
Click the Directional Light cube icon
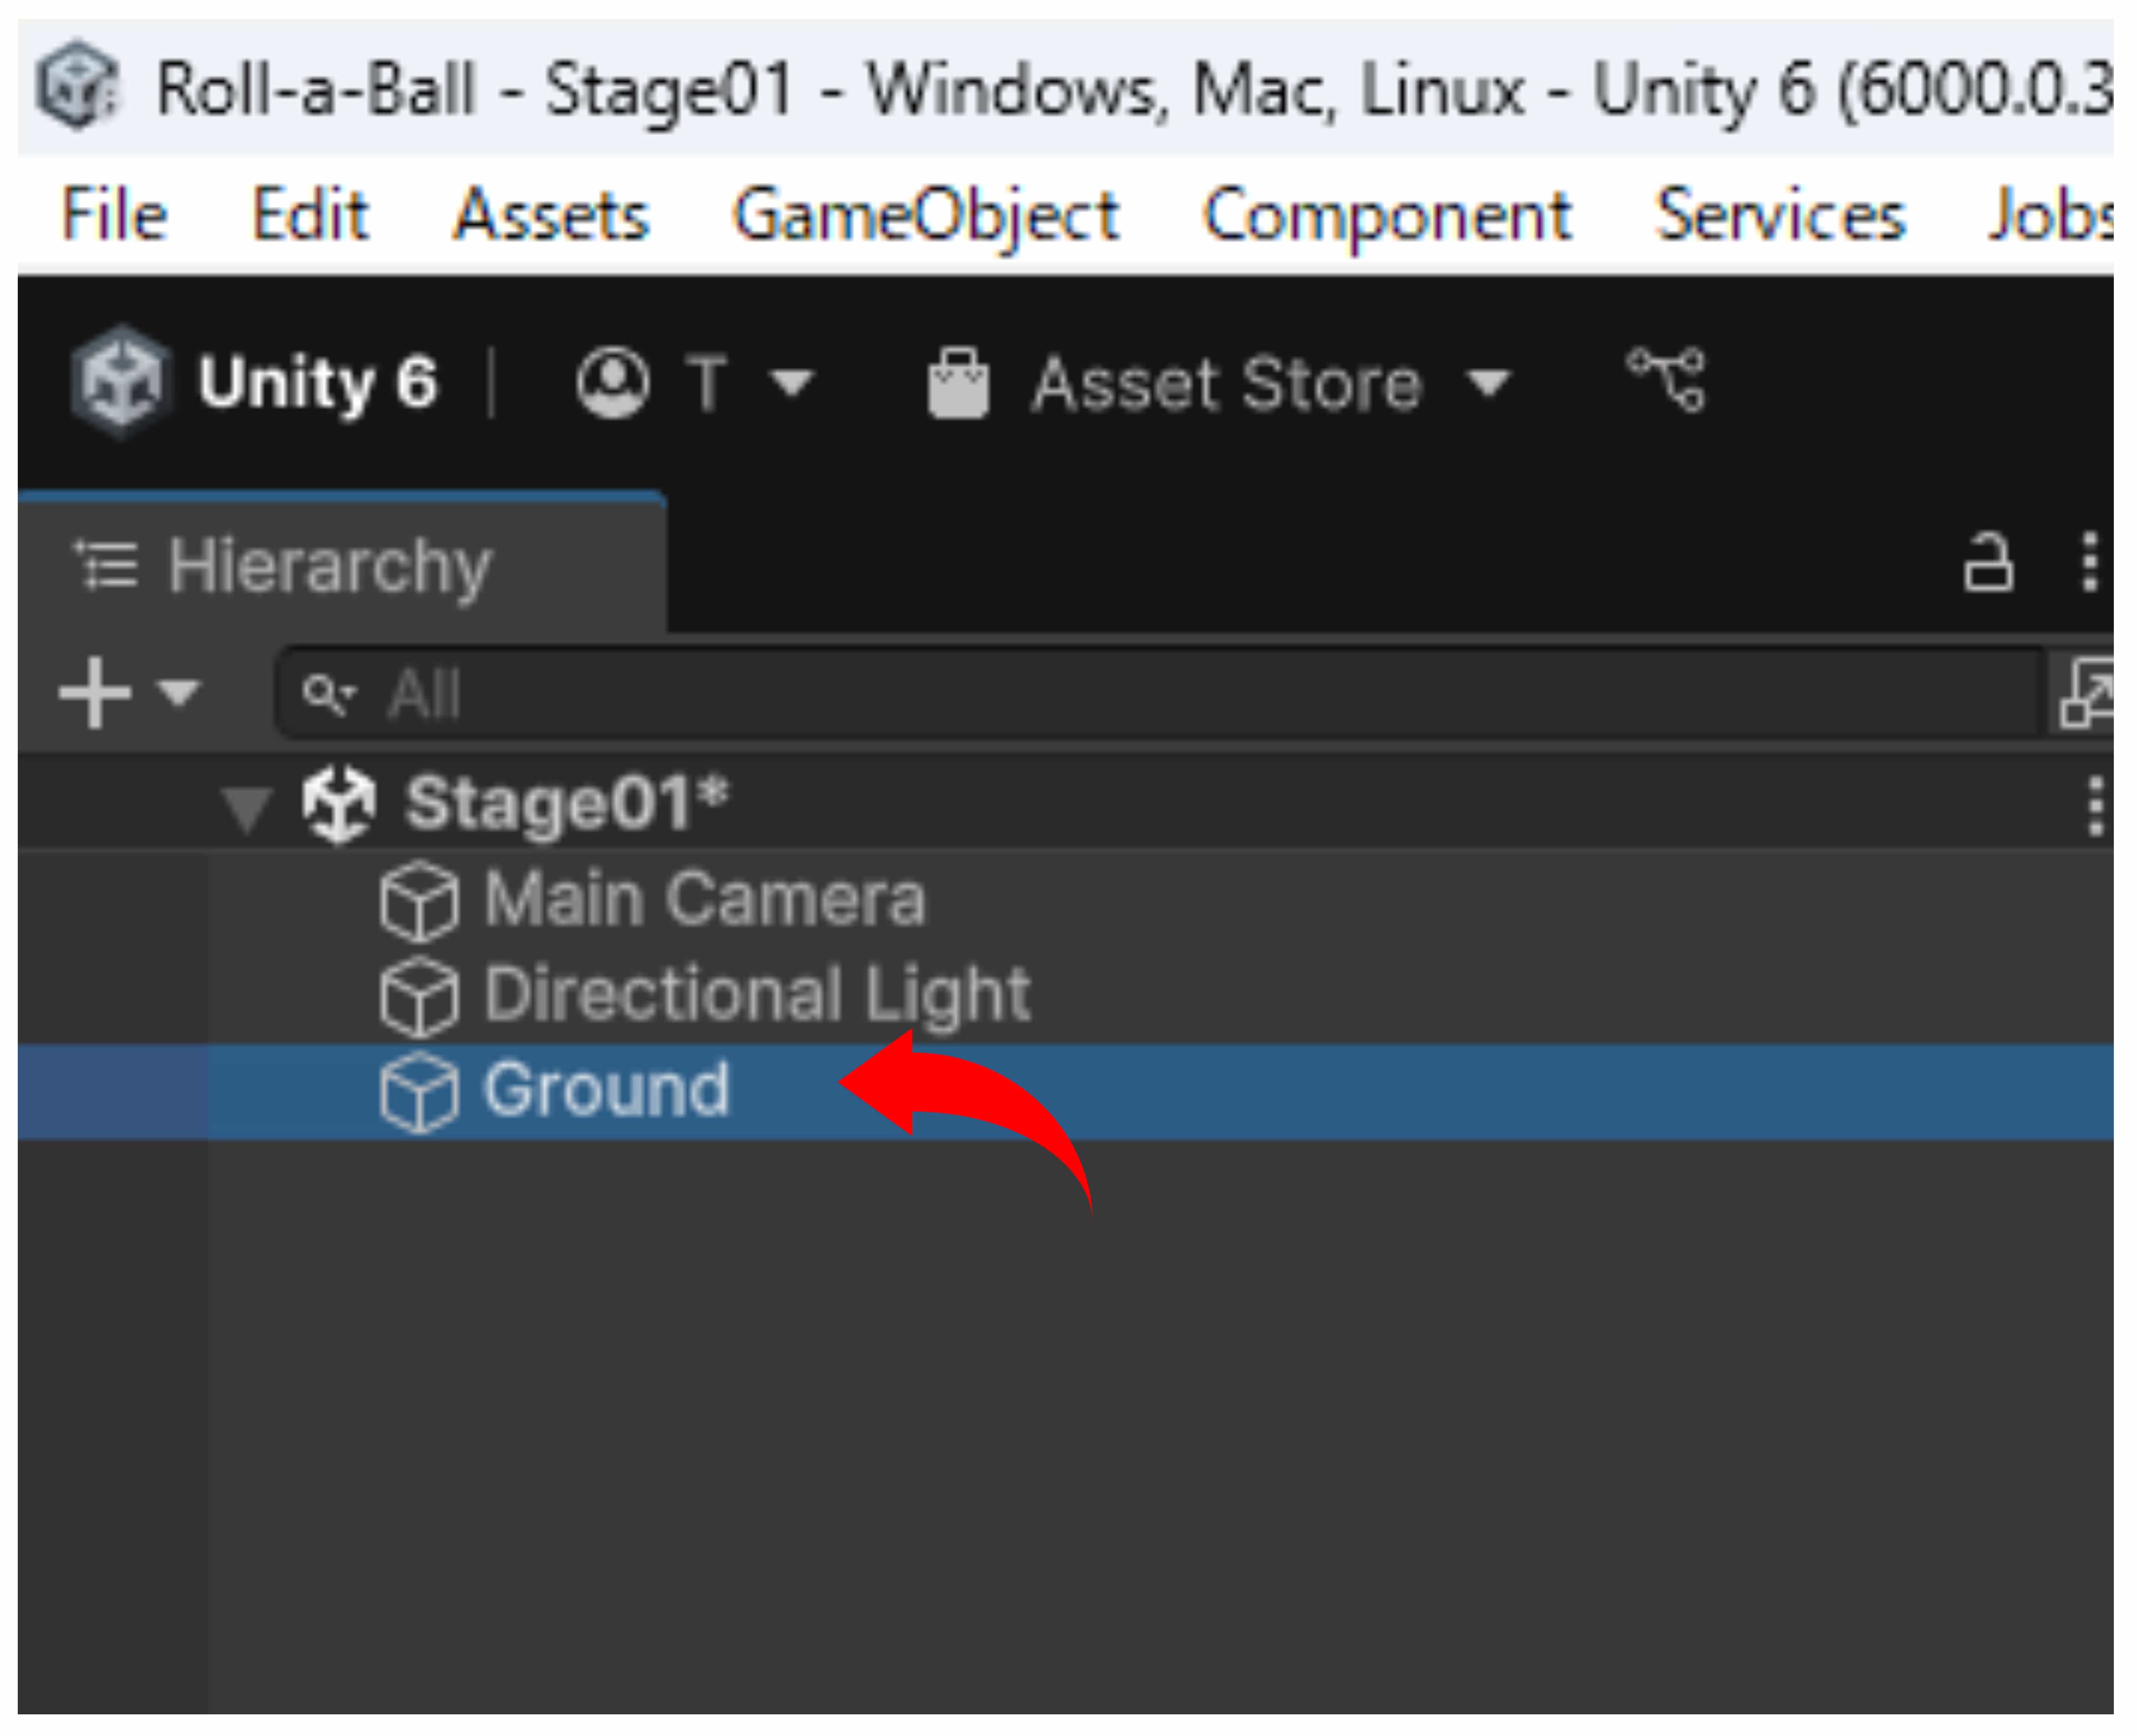[x=419, y=996]
